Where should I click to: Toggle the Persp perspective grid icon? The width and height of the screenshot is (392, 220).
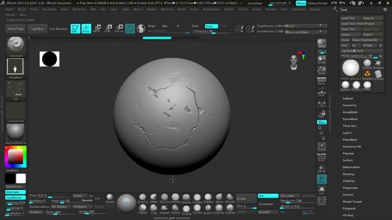pos(322,81)
